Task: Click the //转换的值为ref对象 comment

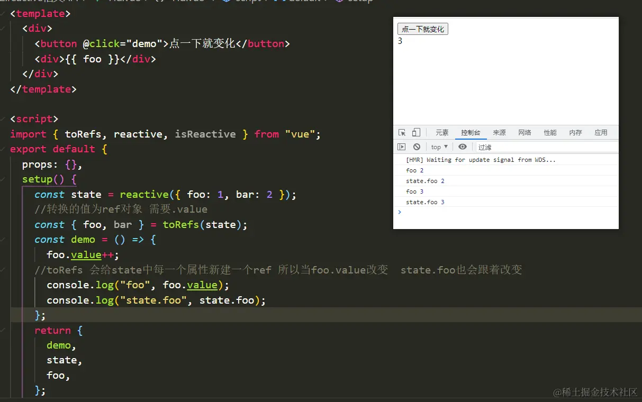Action: coord(121,209)
